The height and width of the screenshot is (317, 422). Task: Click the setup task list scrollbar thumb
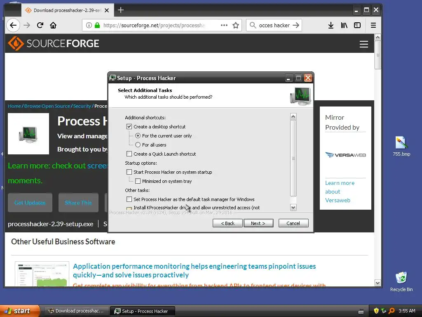tap(293, 158)
